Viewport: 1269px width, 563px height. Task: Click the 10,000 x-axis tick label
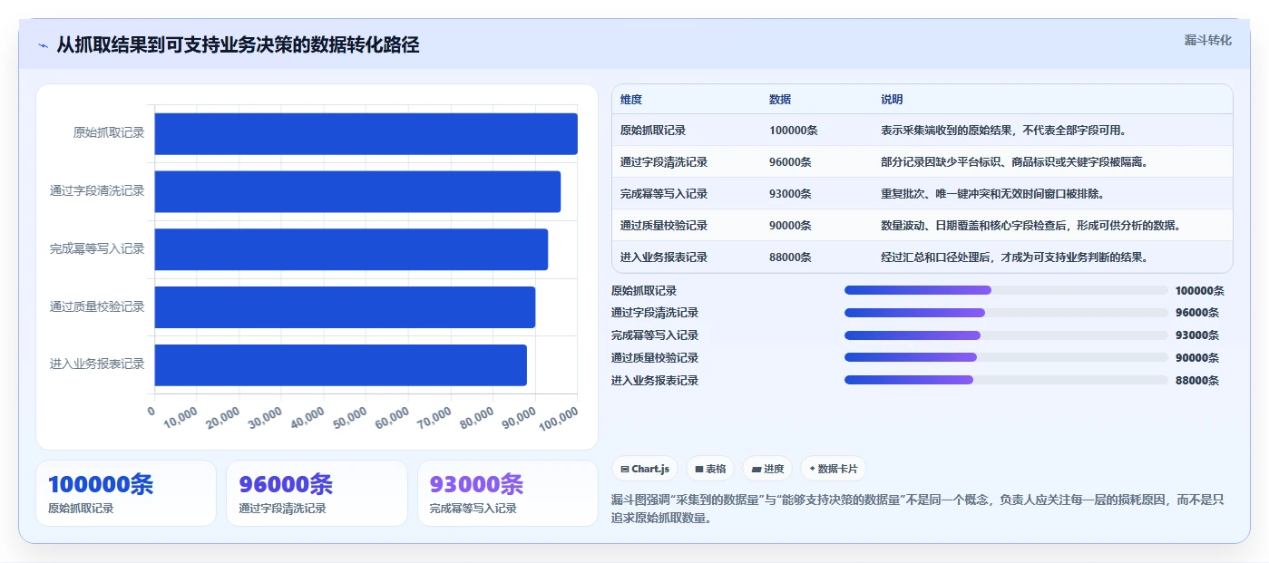(181, 417)
